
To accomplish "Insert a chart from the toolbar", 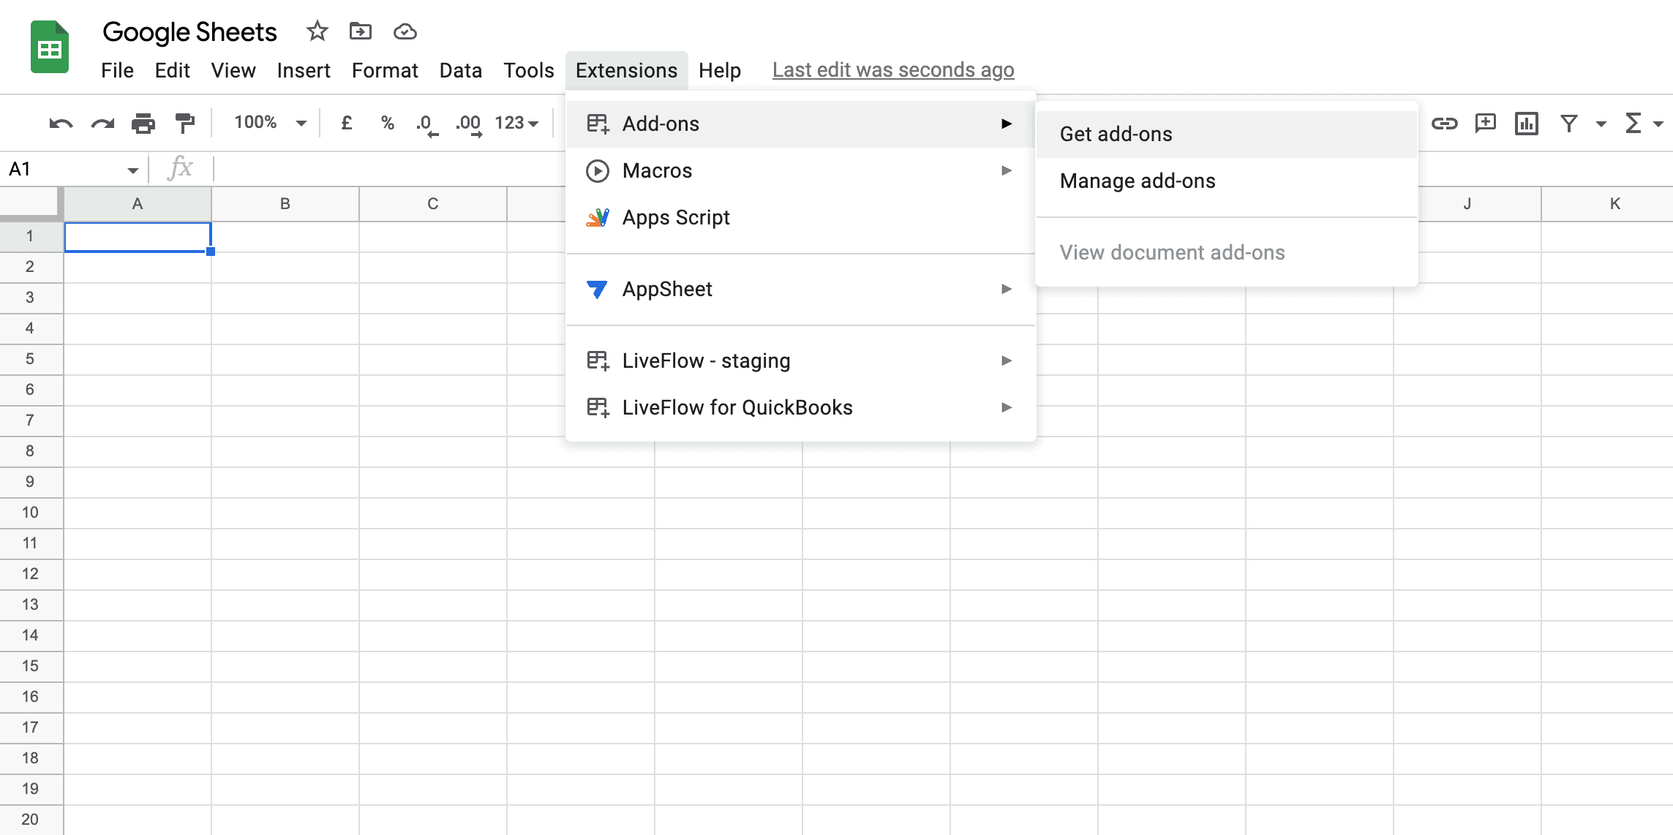I will pos(1527,123).
